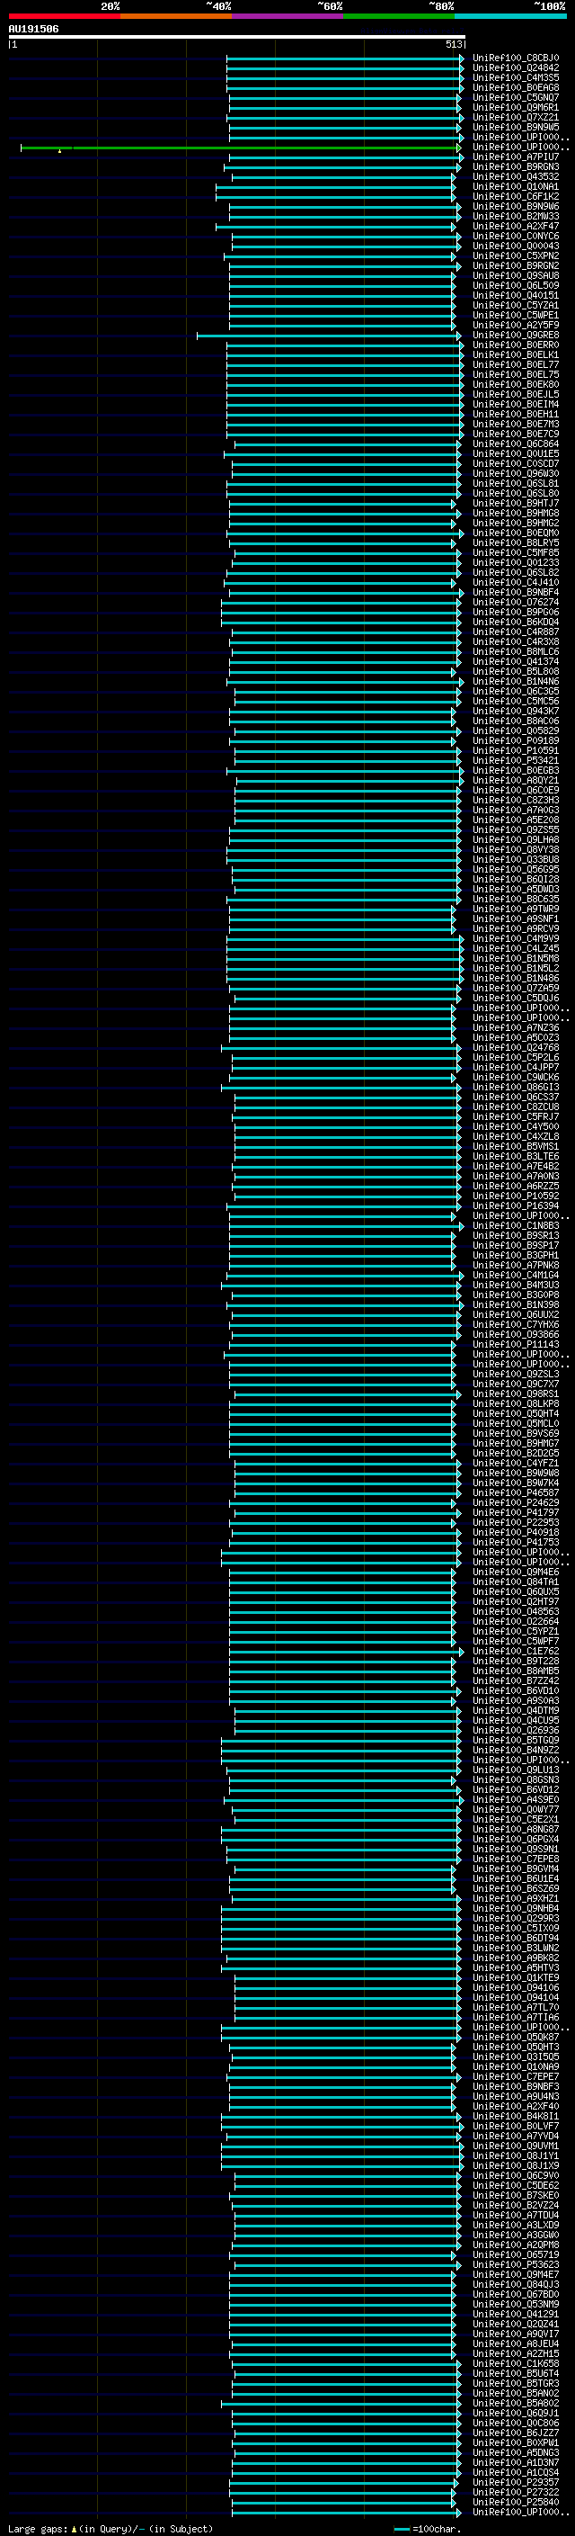Click entry UniRef100_C4Y500
The height and width of the screenshot is (2536, 575).
click(515, 1127)
